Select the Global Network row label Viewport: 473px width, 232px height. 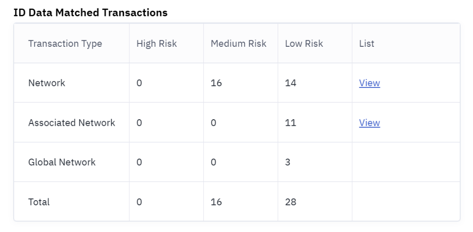tap(62, 162)
